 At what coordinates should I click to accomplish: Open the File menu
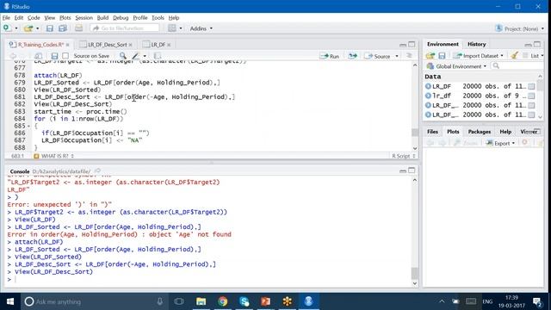tap(6, 17)
